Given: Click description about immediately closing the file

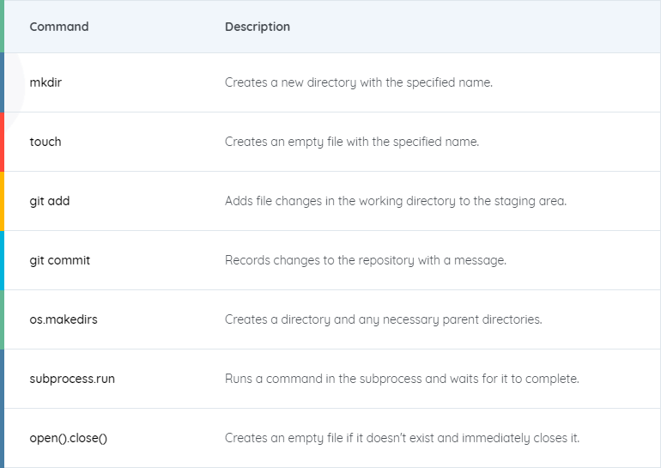Looking at the screenshot, I should pyautogui.click(x=402, y=438).
